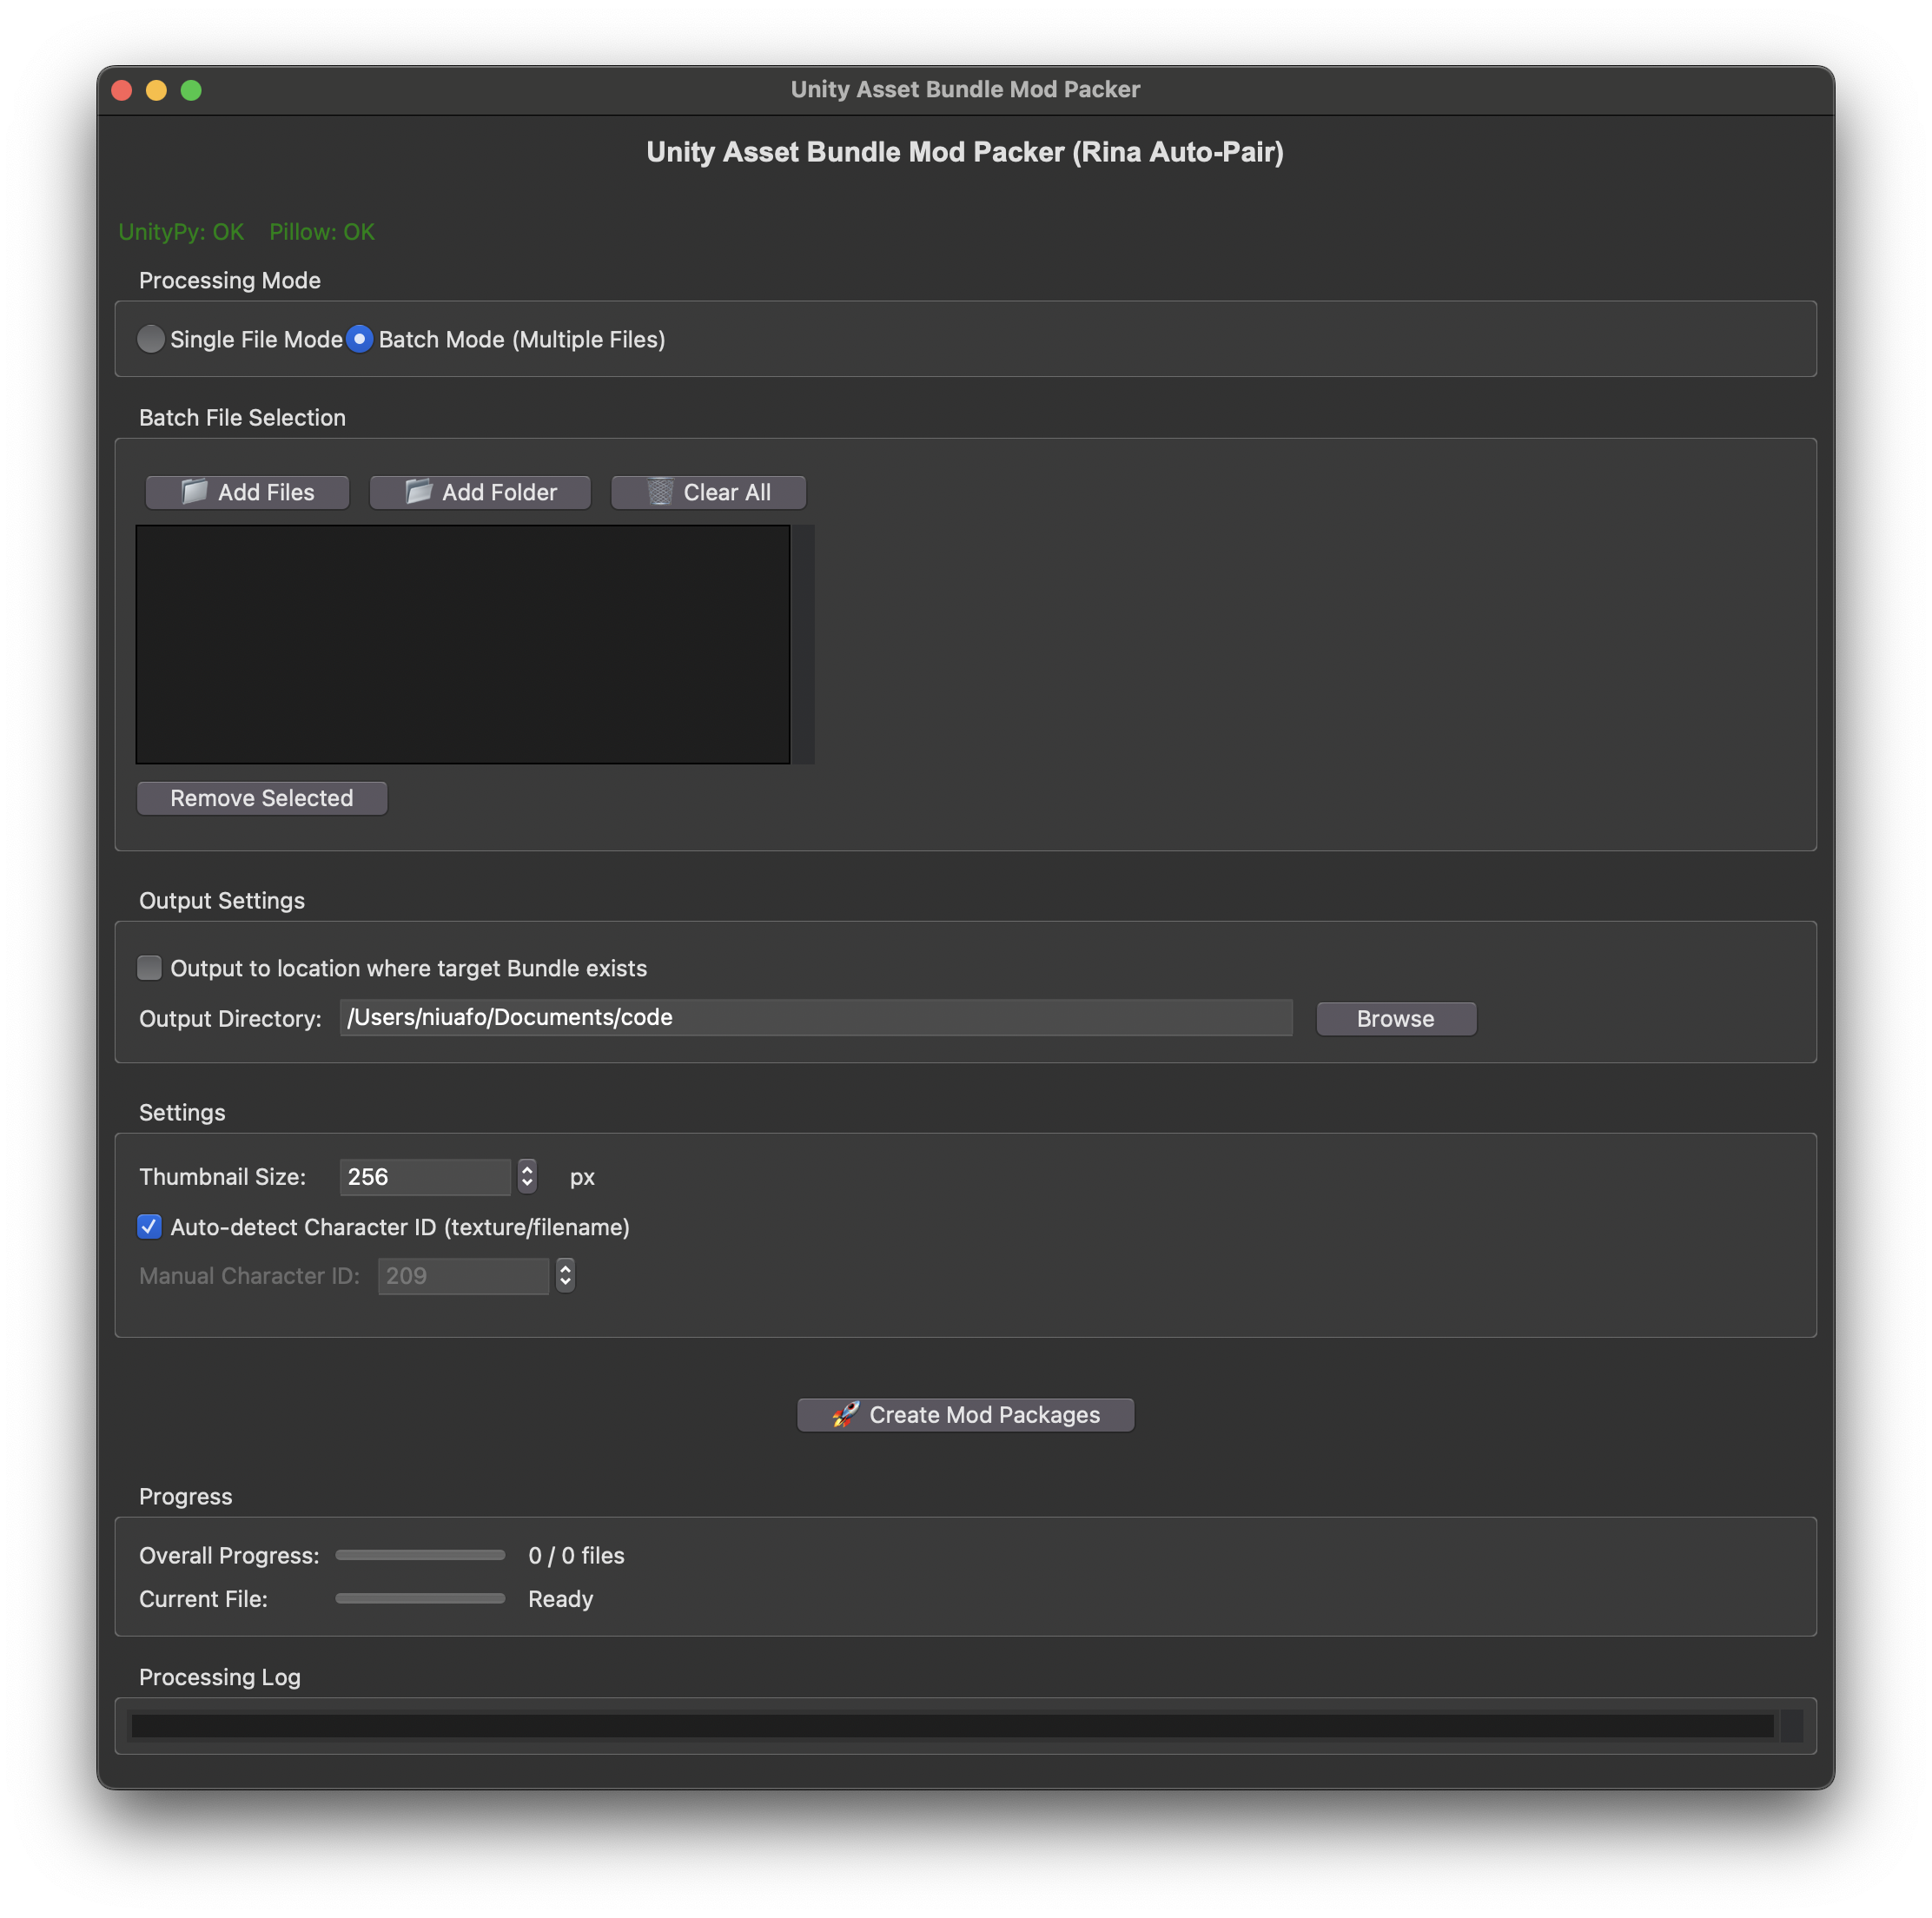Decrease thumbnail size with stepper down arrow
This screenshot has height=1918, width=1932.
(527, 1184)
